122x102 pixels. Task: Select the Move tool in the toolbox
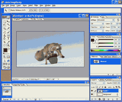coord(8,21)
